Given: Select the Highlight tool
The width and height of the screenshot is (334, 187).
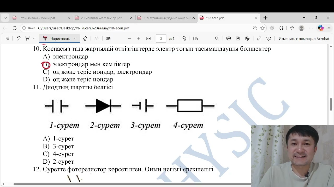Looking at the screenshot, I should click(27, 38).
